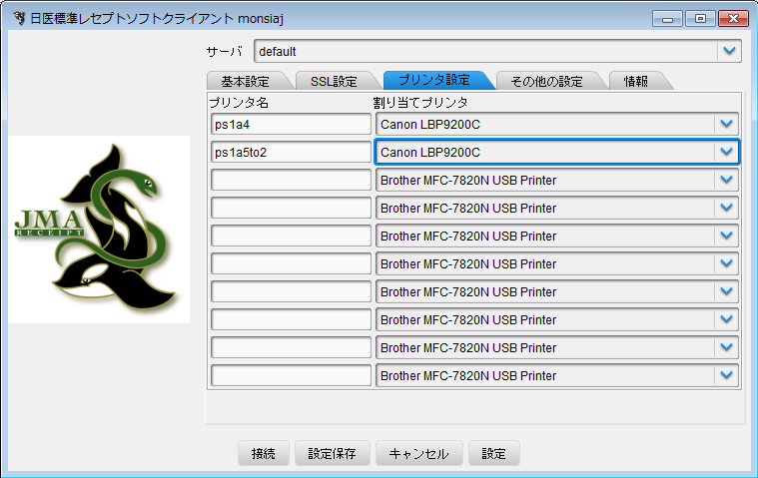The width and height of the screenshot is (758, 478).
Task: Open the 情報 tab
Action: (x=636, y=81)
